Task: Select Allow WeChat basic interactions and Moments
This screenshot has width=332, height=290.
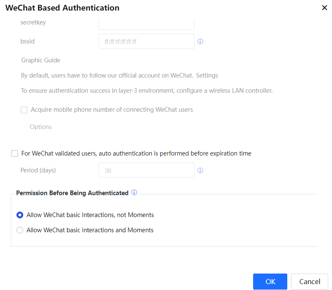Action: click(x=20, y=230)
